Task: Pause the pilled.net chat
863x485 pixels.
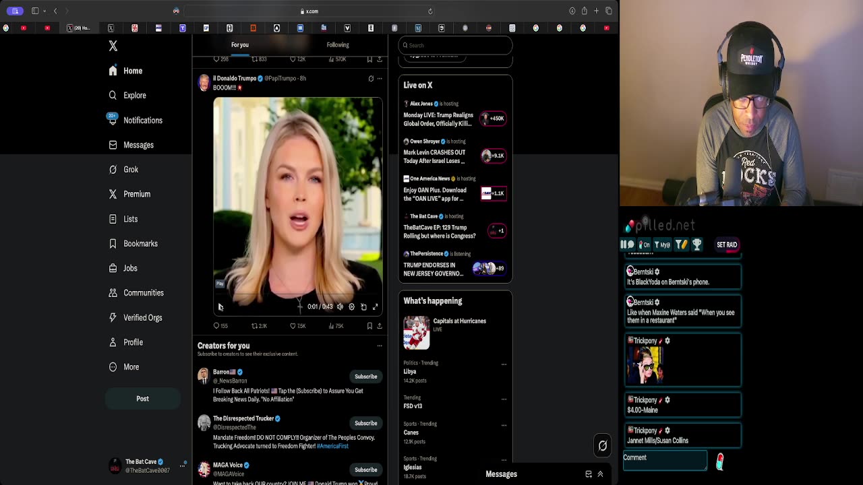Action: [628, 245]
